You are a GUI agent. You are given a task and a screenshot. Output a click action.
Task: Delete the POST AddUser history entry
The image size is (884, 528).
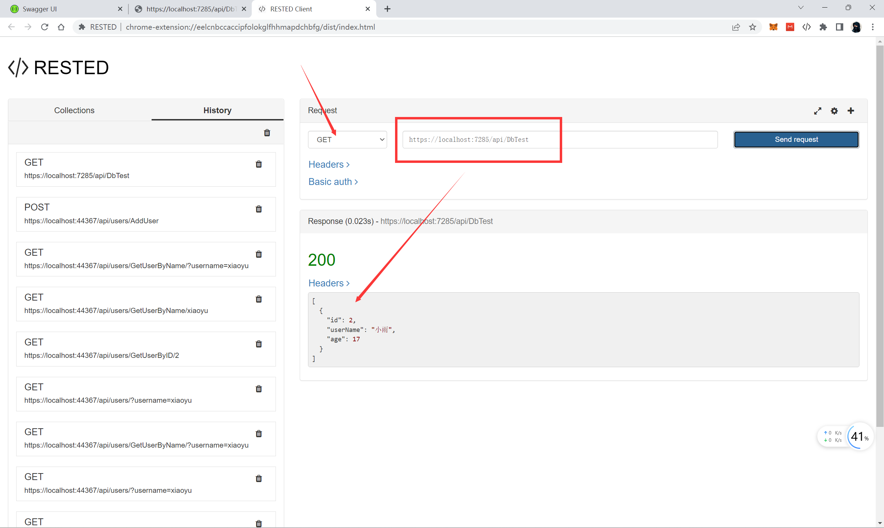pyautogui.click(x=259, y=209)
